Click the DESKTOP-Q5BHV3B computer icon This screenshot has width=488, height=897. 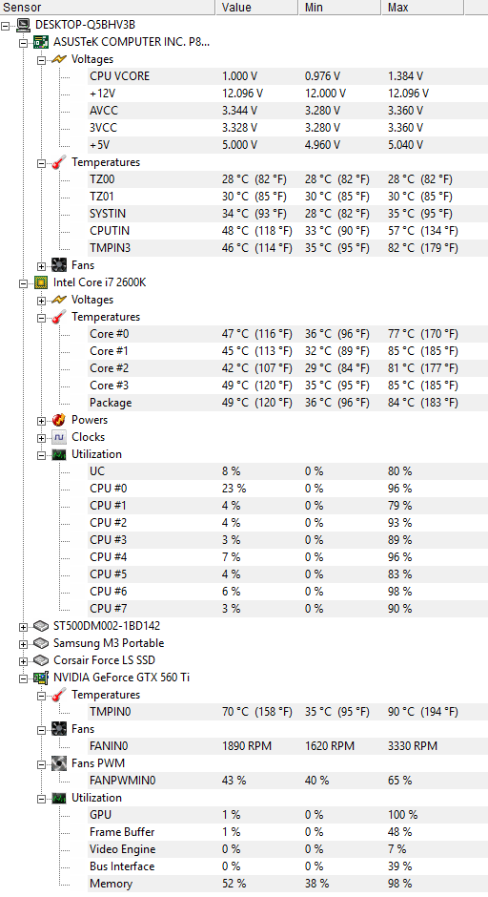(24, 25)
